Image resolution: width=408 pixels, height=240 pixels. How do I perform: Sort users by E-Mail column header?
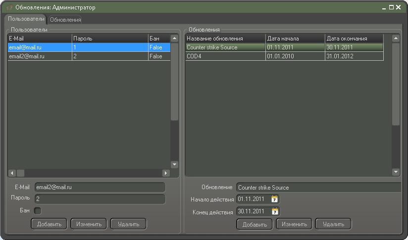40,39
